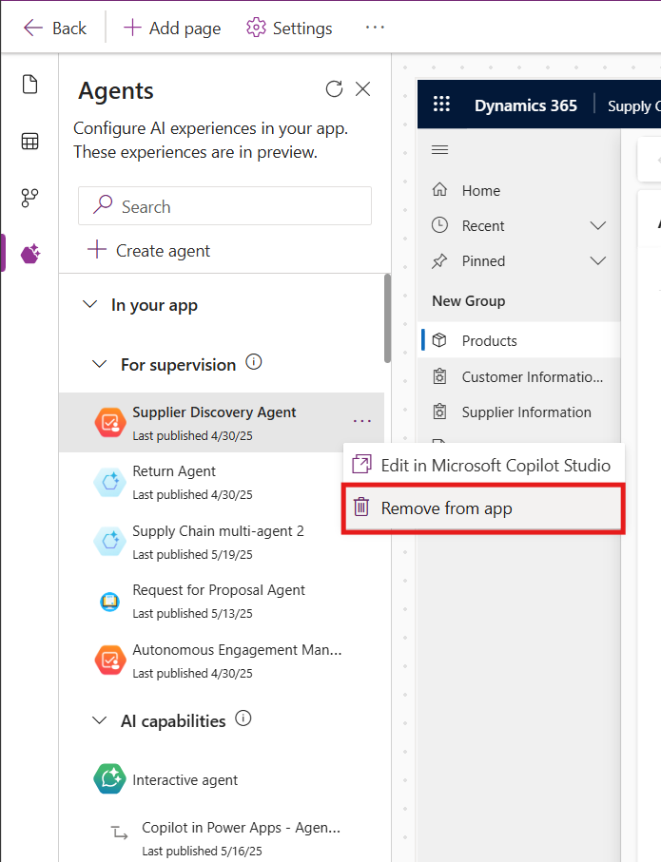Click Supply Chain multi-agent 2 icon
This screenshot has height=862, width=661.
tap(110, 542)
